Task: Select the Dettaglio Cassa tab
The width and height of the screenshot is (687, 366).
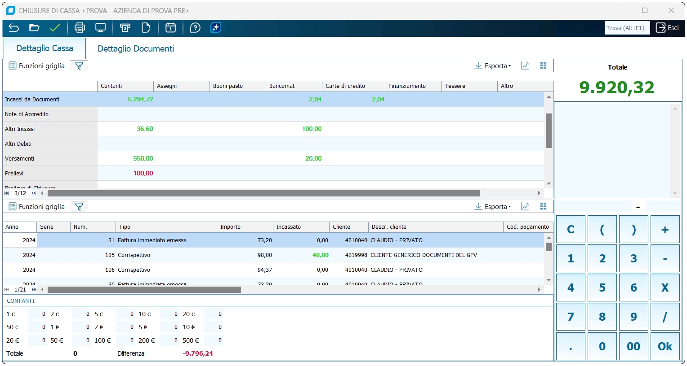Action: 45,48
